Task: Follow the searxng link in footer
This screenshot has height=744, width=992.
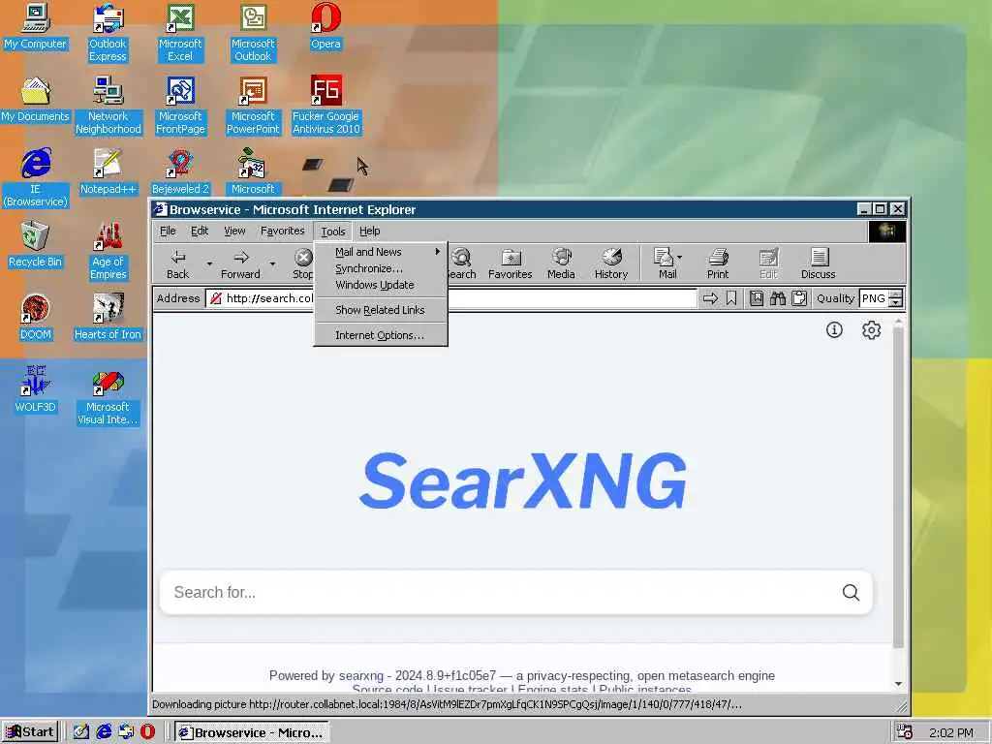Action: pos(361,675)
